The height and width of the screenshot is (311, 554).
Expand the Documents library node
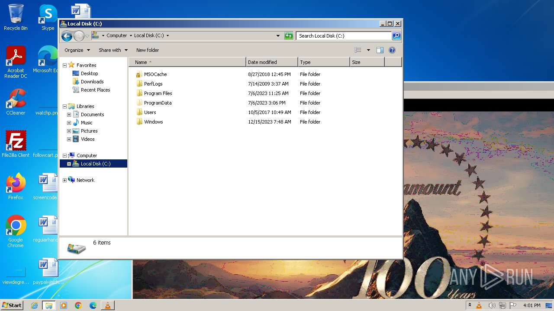point(69,114)
